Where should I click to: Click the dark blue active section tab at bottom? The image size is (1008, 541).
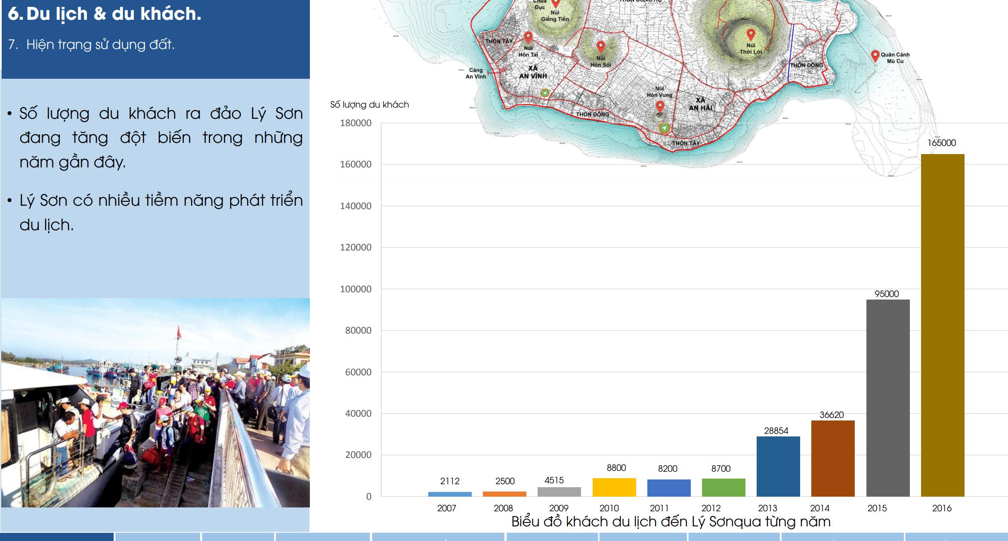coord(57,537)
